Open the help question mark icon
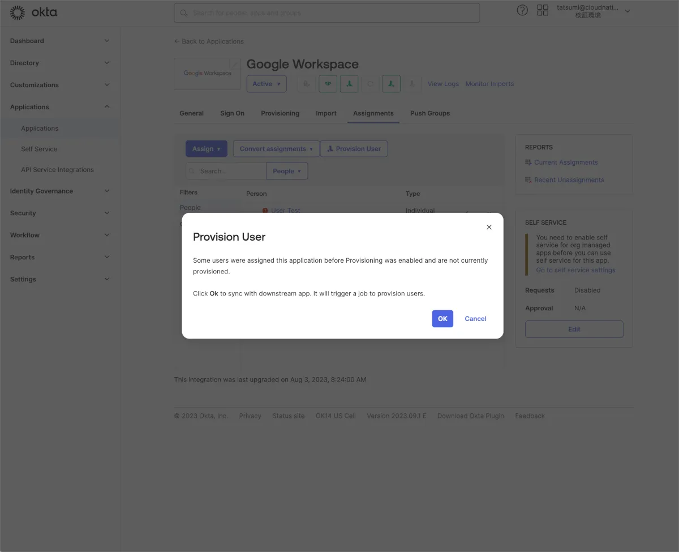Screen dimensions: 679x552 tap(522, 11)
